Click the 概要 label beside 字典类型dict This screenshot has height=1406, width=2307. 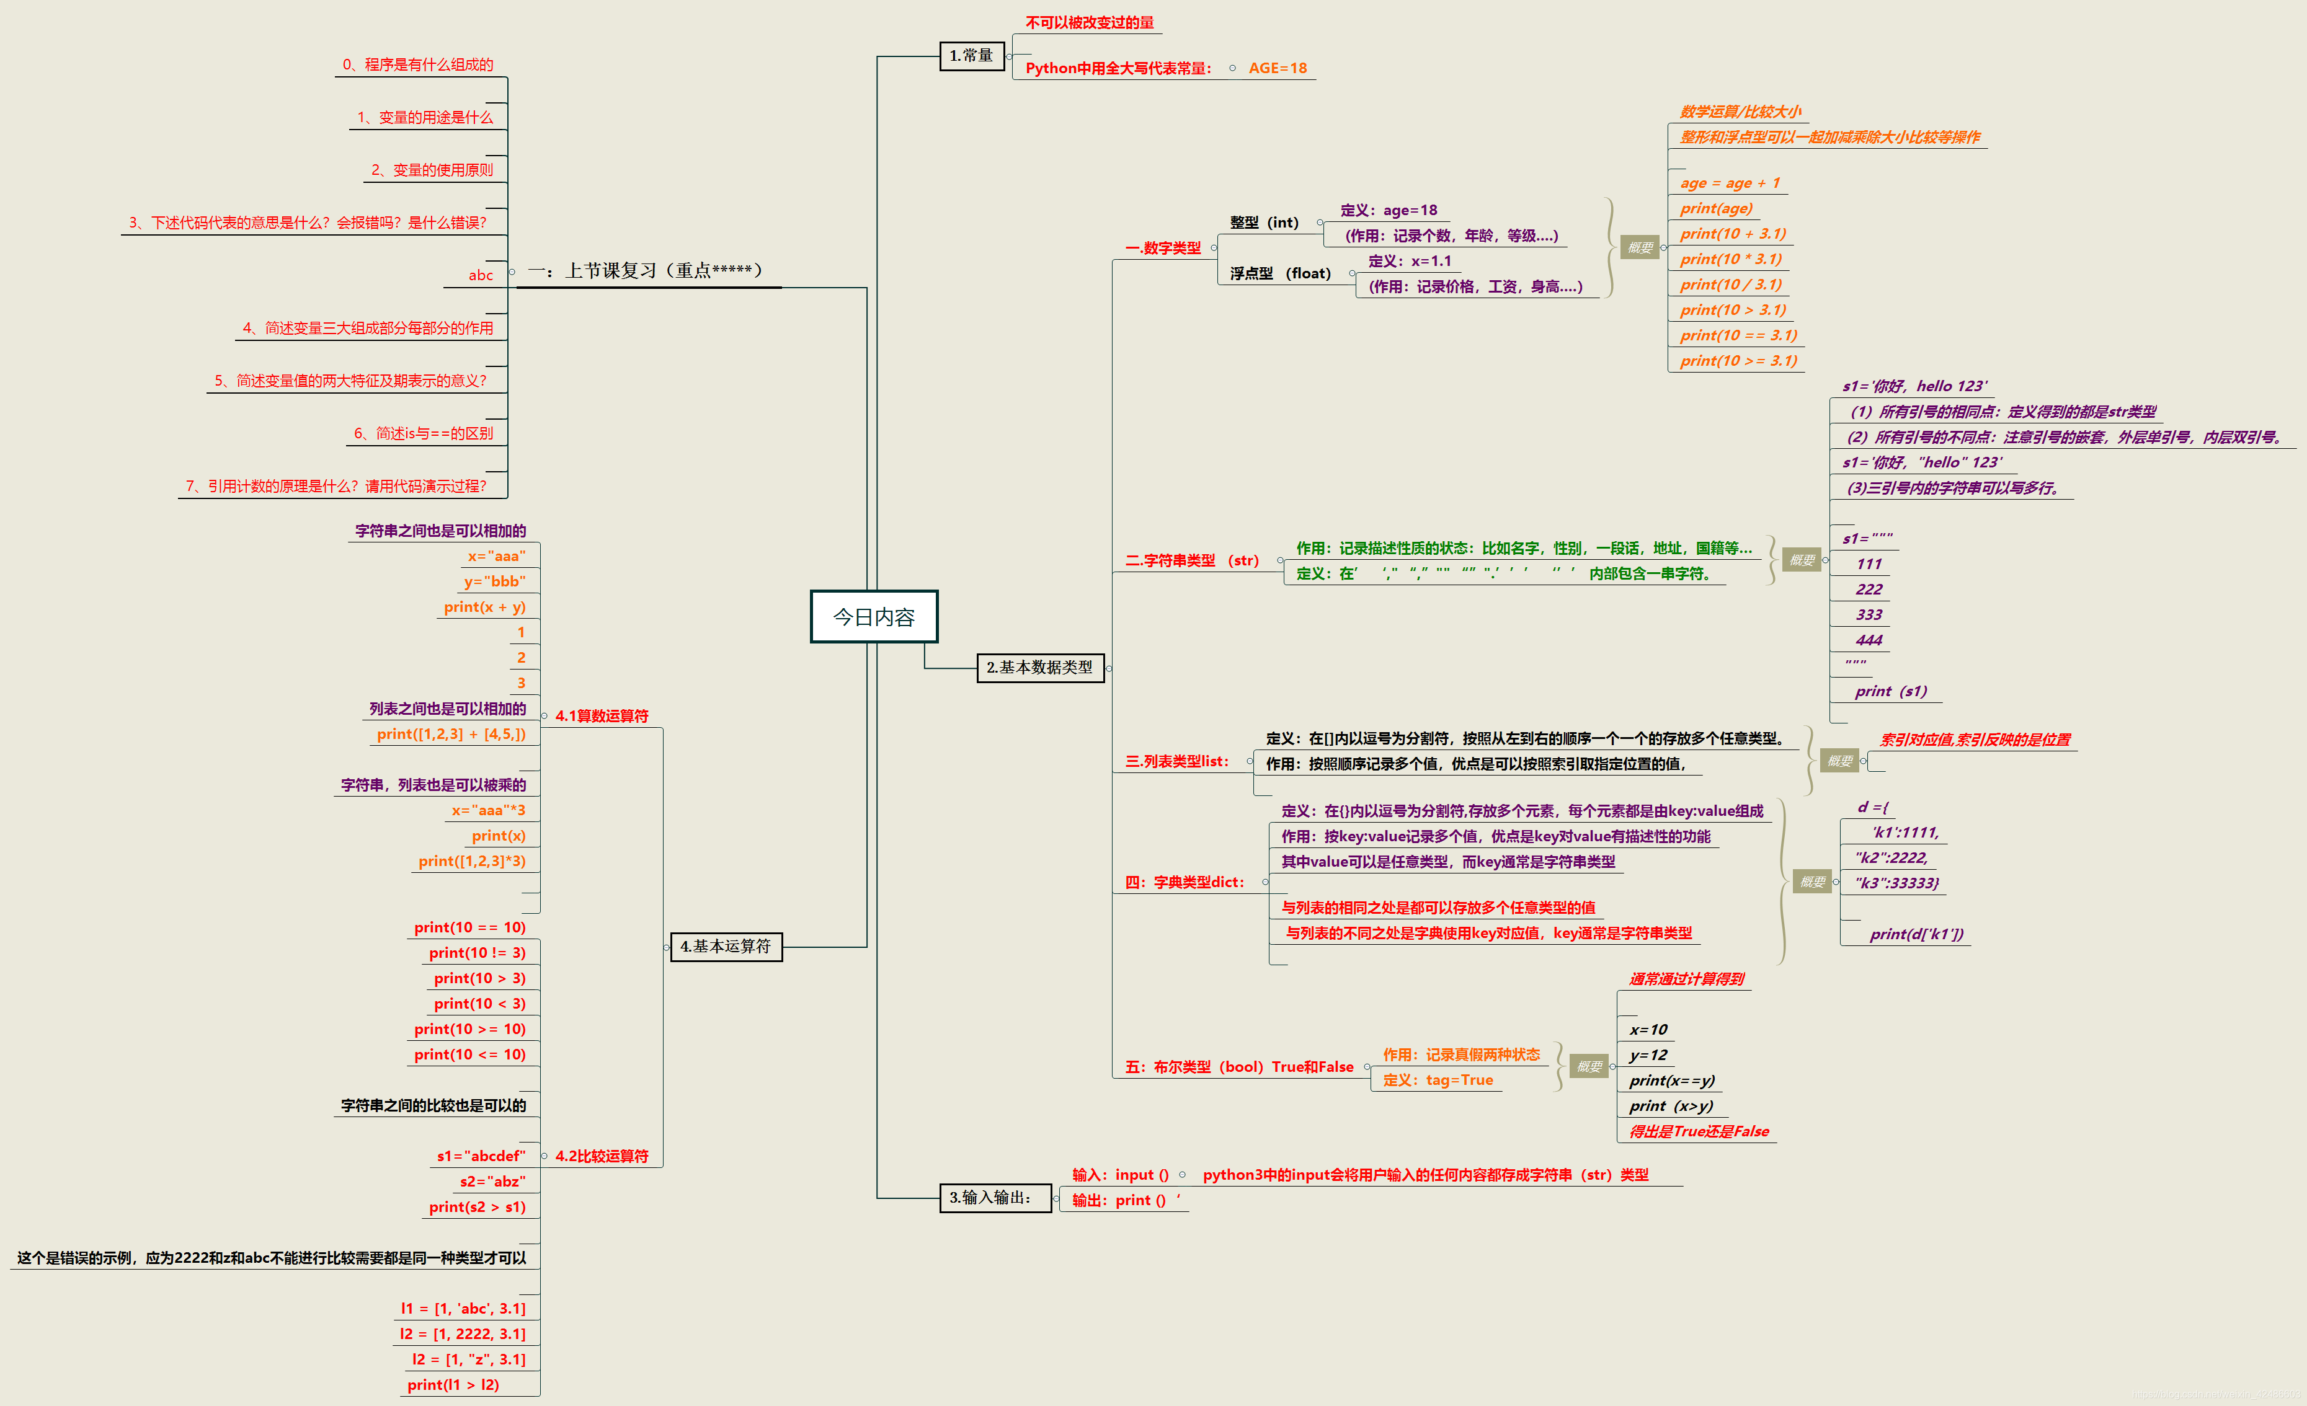1811,882
